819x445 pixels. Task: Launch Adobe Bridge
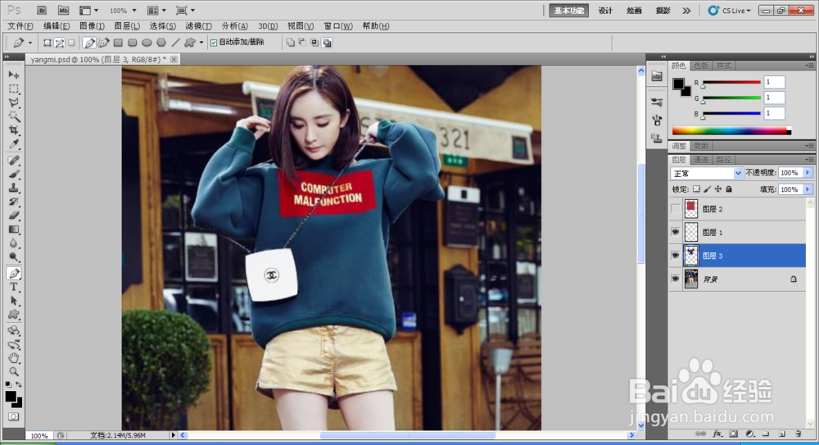pyautogui.click(x=42, y=11)
